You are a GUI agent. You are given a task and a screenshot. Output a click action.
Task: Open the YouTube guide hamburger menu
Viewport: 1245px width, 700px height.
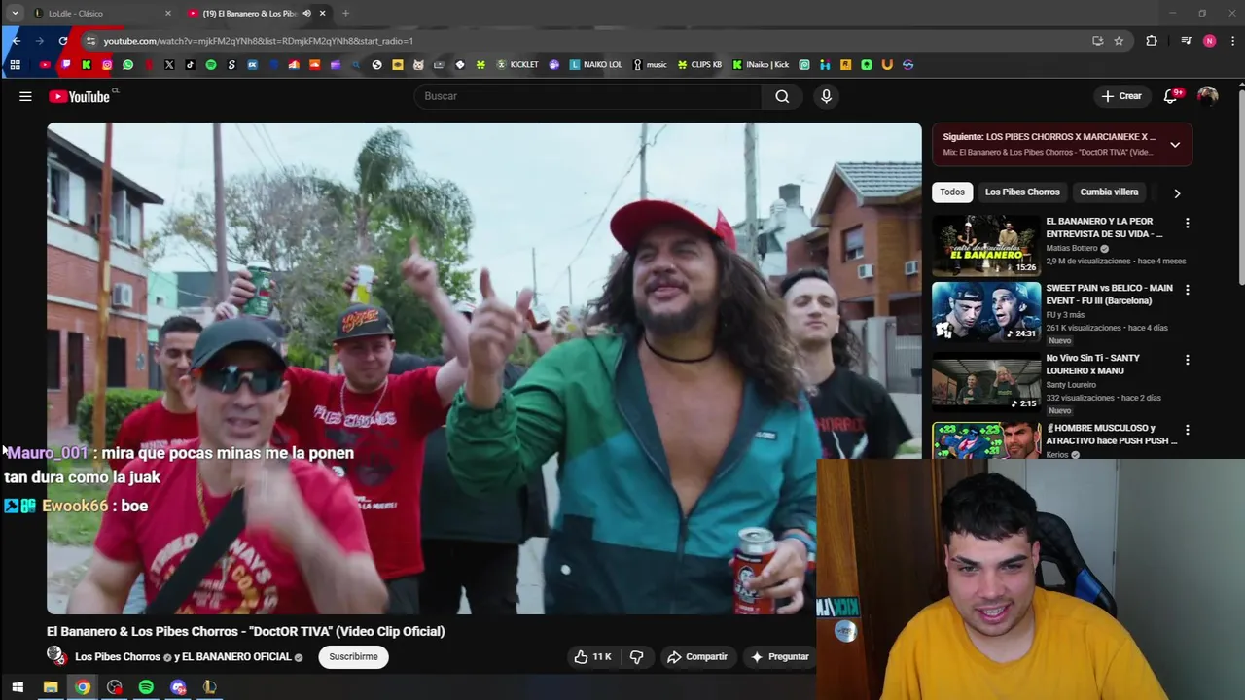pyautogui.click(x=25, y=96)
